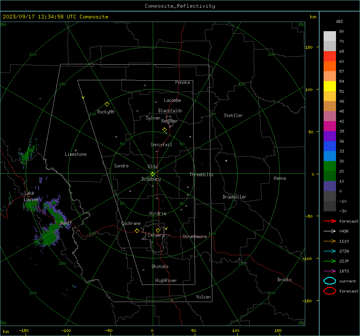Click the Blackfalds label
Screen dimensions: 360x336
[x=170, y=111]
